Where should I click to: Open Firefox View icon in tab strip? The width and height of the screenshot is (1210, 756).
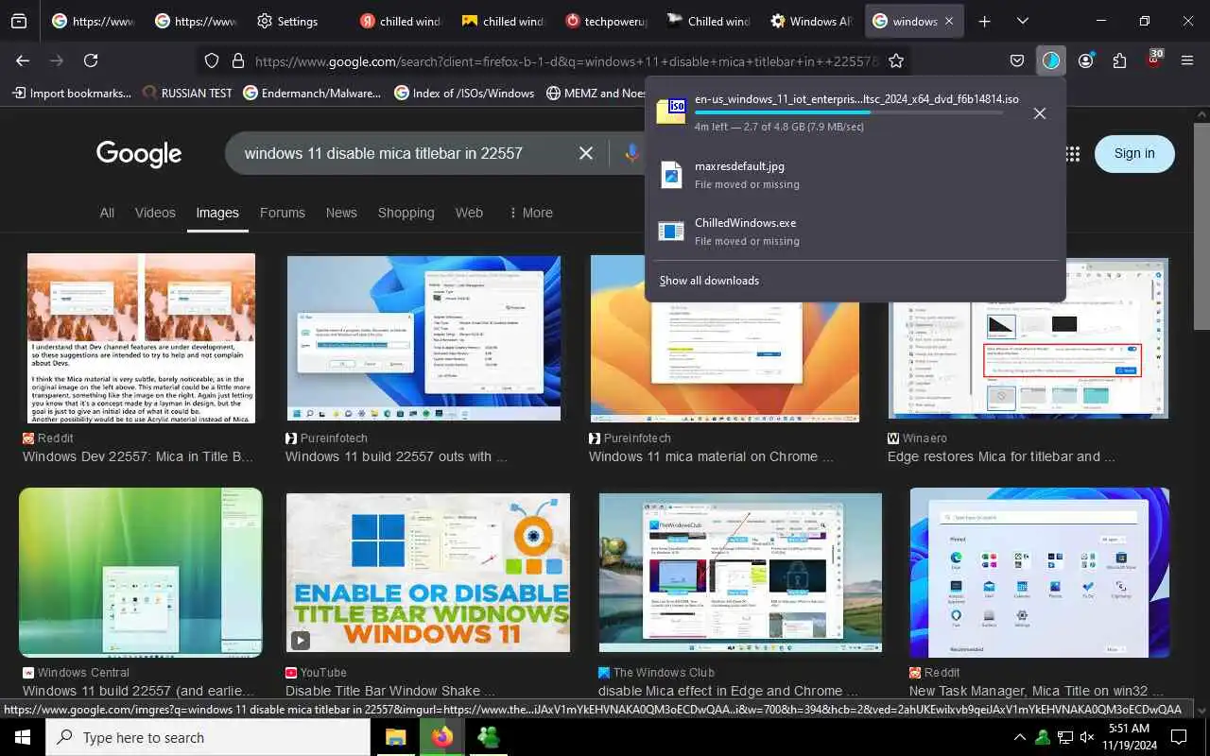[x=19, y=21]
